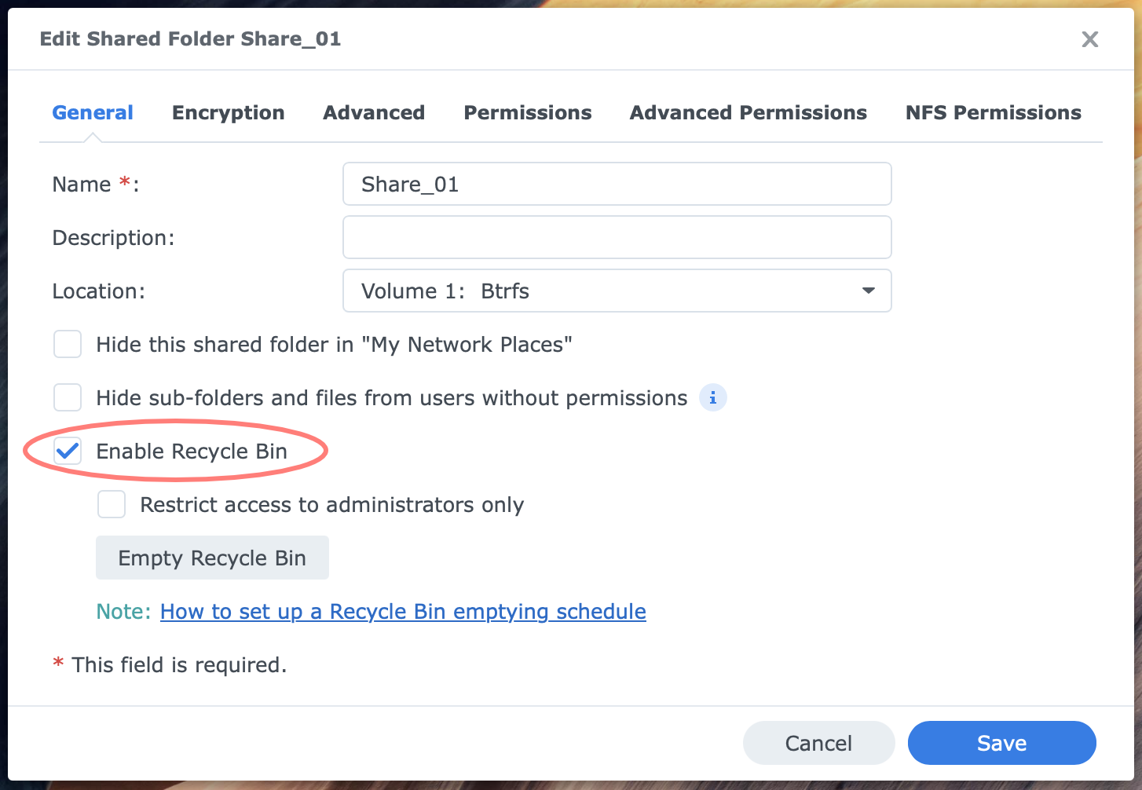Screen dimensions: 1142x790
Task: Go to the Advanced Permissions tab
Action: (x=748, y=112)
